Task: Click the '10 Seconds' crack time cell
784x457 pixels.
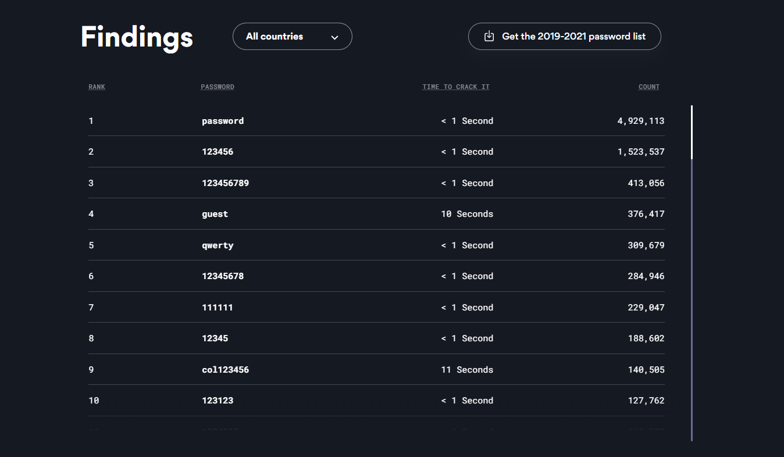Action: coord(466,214)
